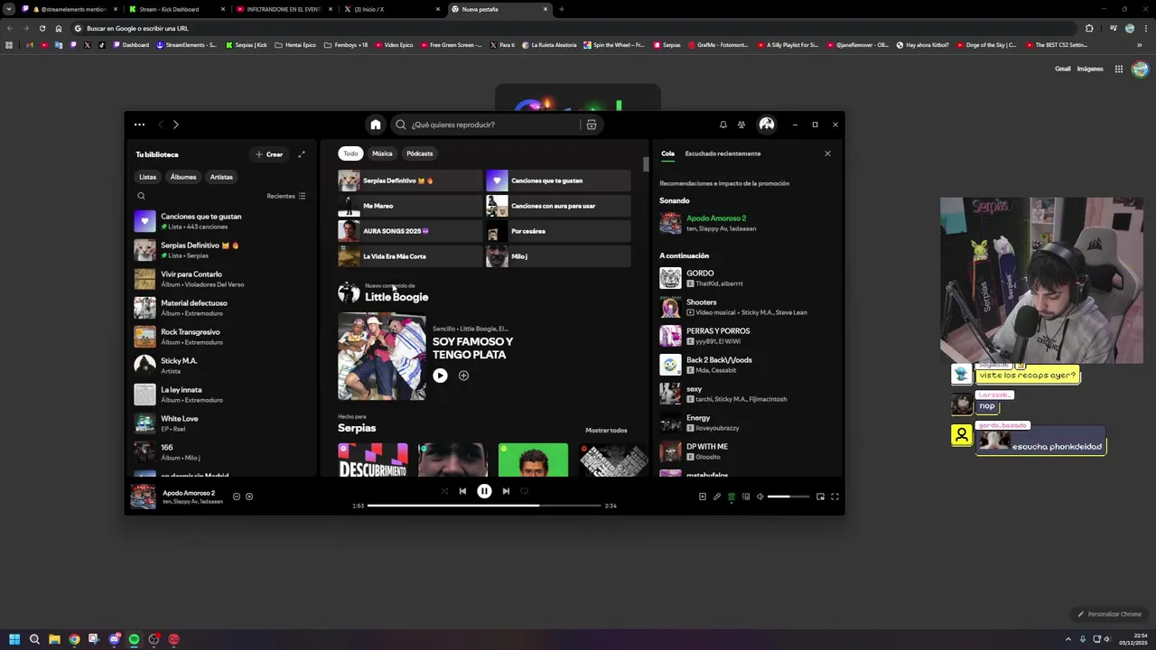Adjust the Spotify volume slider
Screen dimensions: 1156x650
[788, 497]
